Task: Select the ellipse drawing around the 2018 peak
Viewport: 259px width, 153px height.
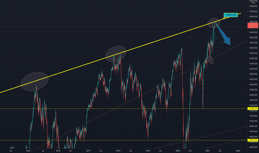Action: pyautogui.click(x=116, y=54)
